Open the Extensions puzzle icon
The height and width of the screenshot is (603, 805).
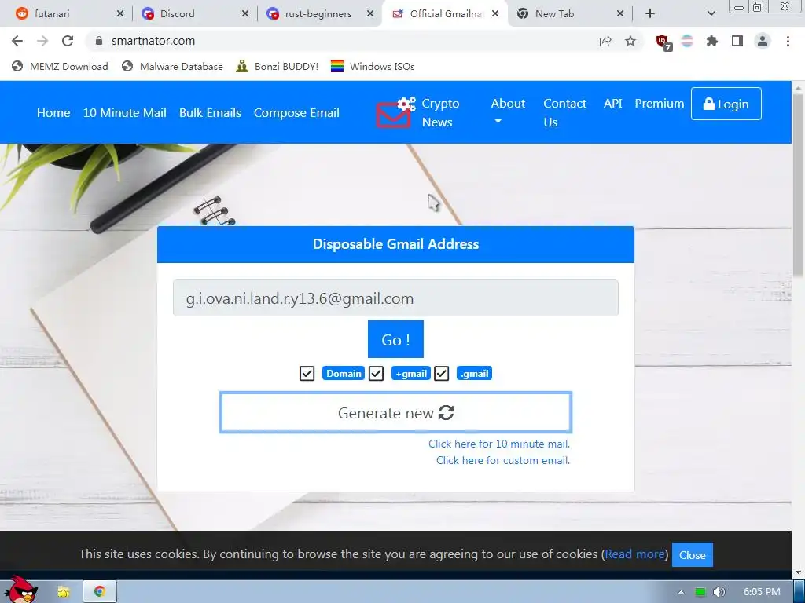[711, 41]
